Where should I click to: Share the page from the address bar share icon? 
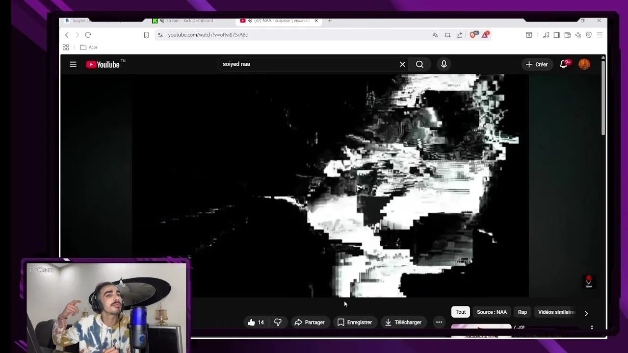(459, 35)
